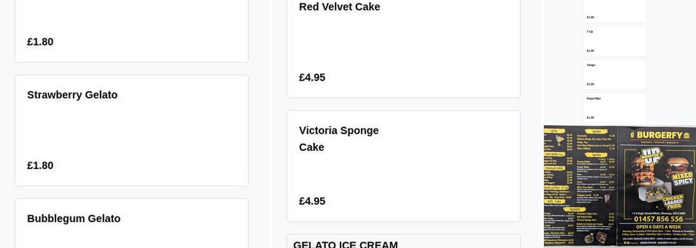The image size is (696, 248).
Task: Click the £1.80 price under Strawberry Gelato
Action: [x=40, y=166]
